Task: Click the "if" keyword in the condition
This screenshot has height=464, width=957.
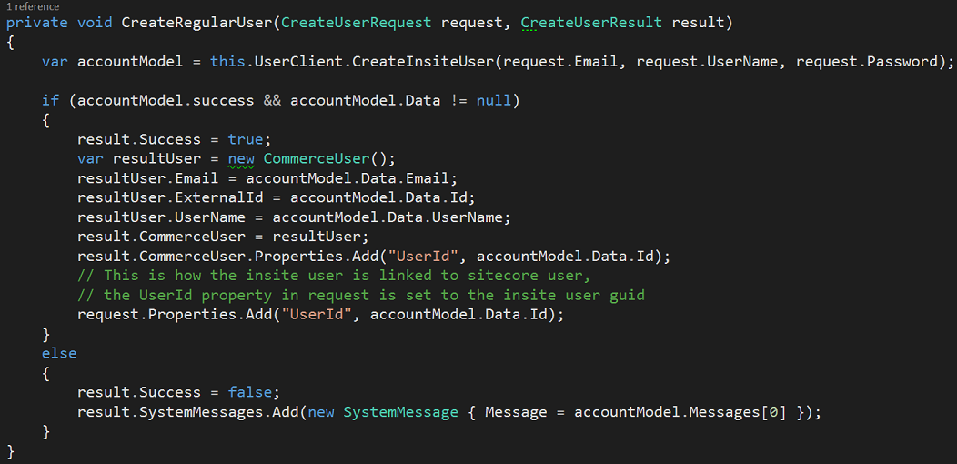Action: (x=51, y=100)
